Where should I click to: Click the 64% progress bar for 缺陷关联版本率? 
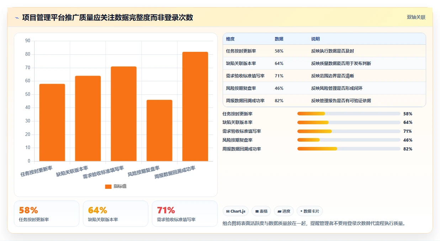[349, 122]
